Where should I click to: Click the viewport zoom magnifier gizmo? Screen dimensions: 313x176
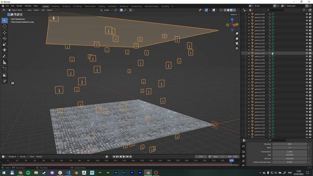click(x=237, y=34)
